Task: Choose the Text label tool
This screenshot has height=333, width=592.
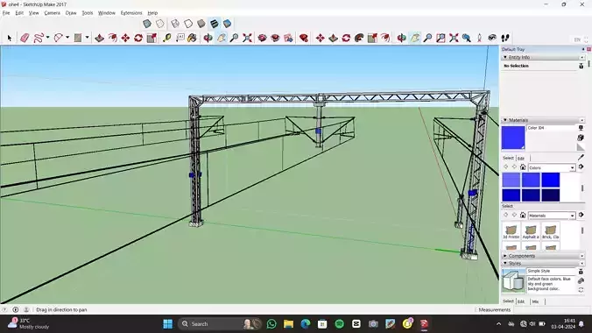Action: (180, 38)
